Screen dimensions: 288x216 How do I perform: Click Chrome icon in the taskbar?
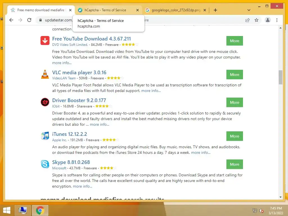click(40, 210)
